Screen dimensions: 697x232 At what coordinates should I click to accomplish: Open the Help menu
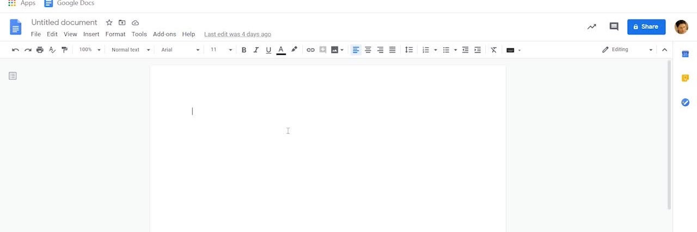[x=188, y=34]
